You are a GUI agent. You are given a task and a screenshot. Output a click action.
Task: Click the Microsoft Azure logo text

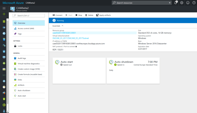[13, 3]
